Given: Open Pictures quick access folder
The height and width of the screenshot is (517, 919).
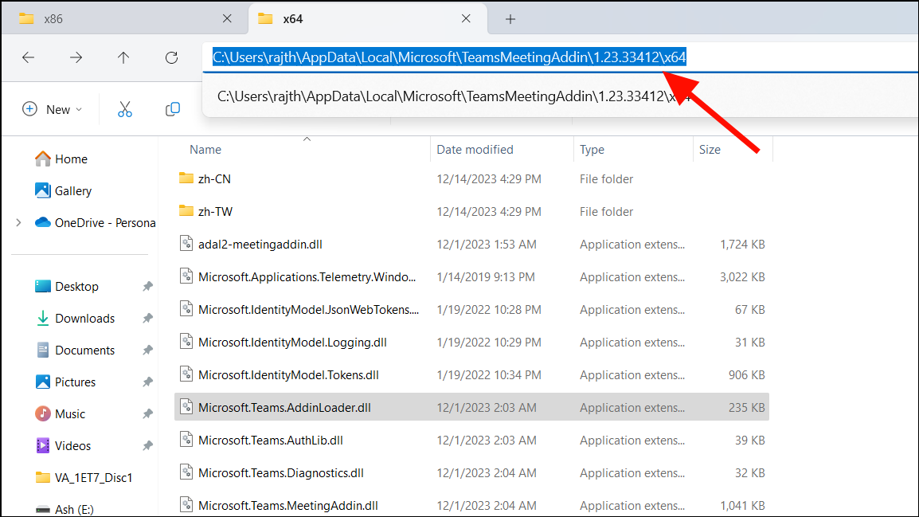Looking at the screenshot, I should coord(65,382).
